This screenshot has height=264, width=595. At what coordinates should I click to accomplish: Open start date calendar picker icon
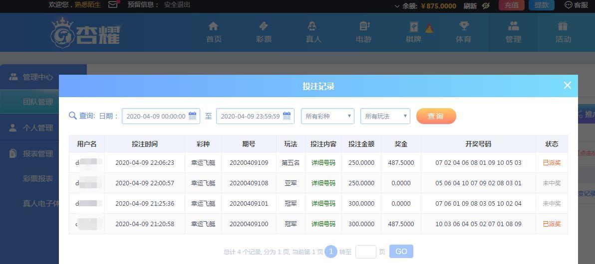click(x=192, y=116)
